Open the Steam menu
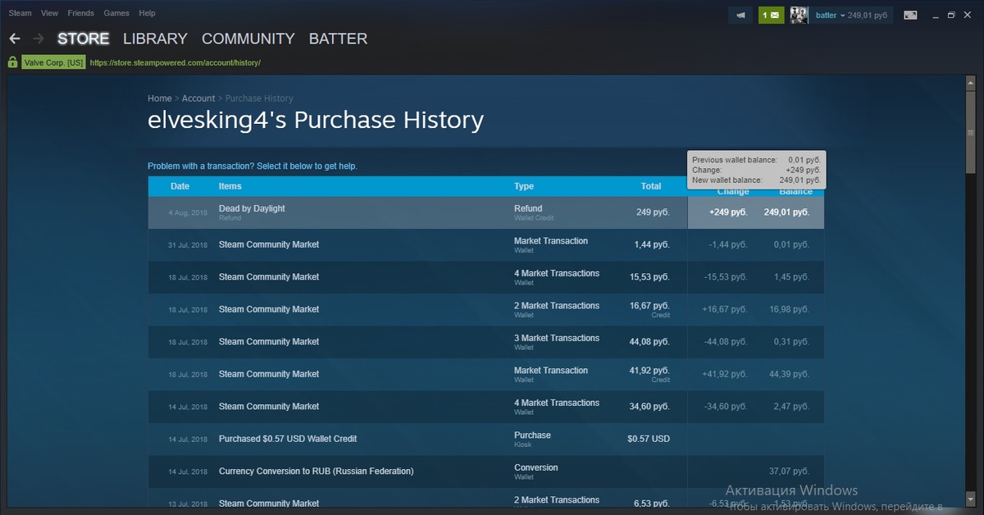 tap(20, 13)
